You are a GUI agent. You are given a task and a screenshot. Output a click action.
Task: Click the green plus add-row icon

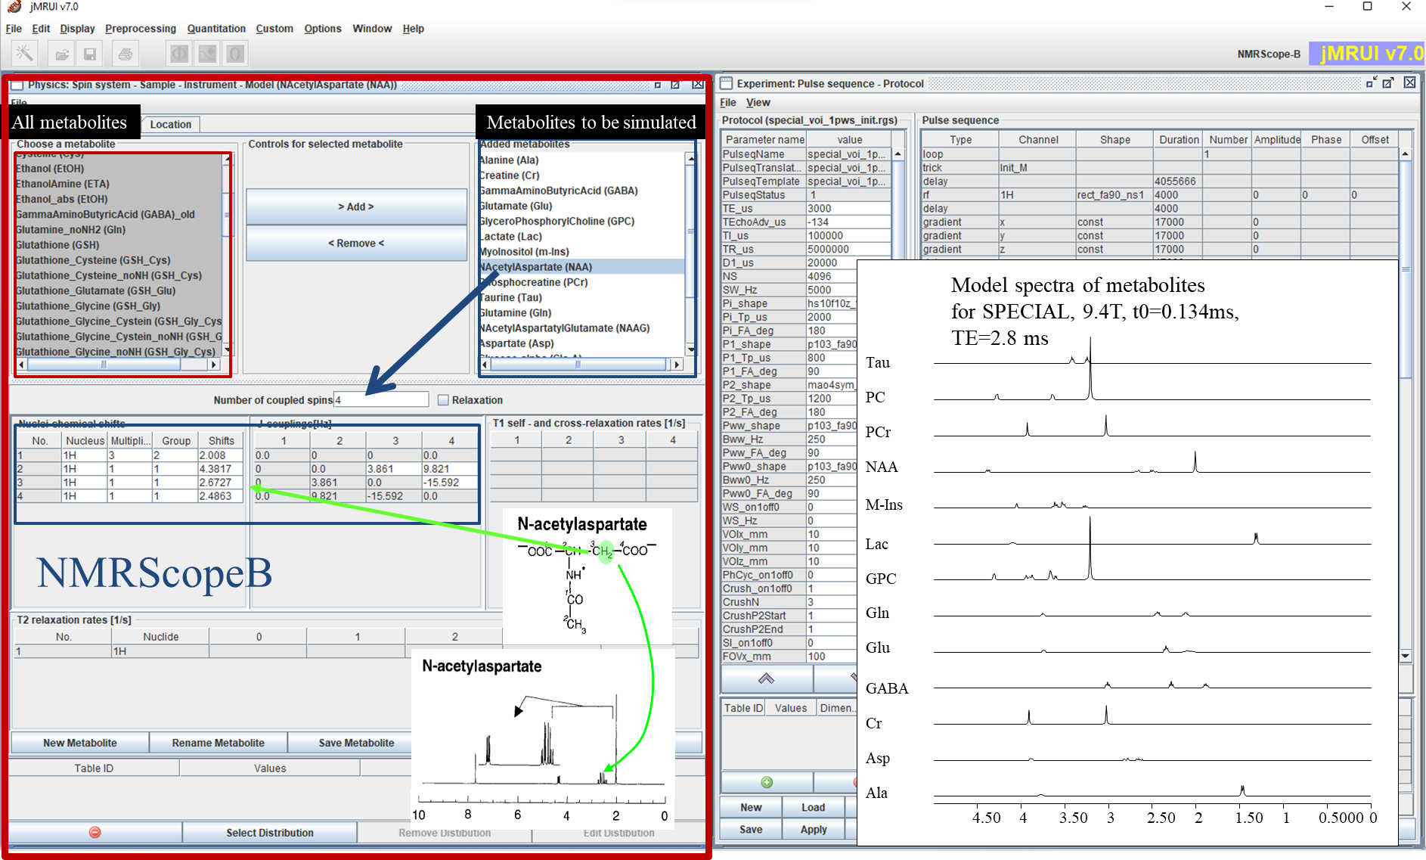click(x=767, y=782)
